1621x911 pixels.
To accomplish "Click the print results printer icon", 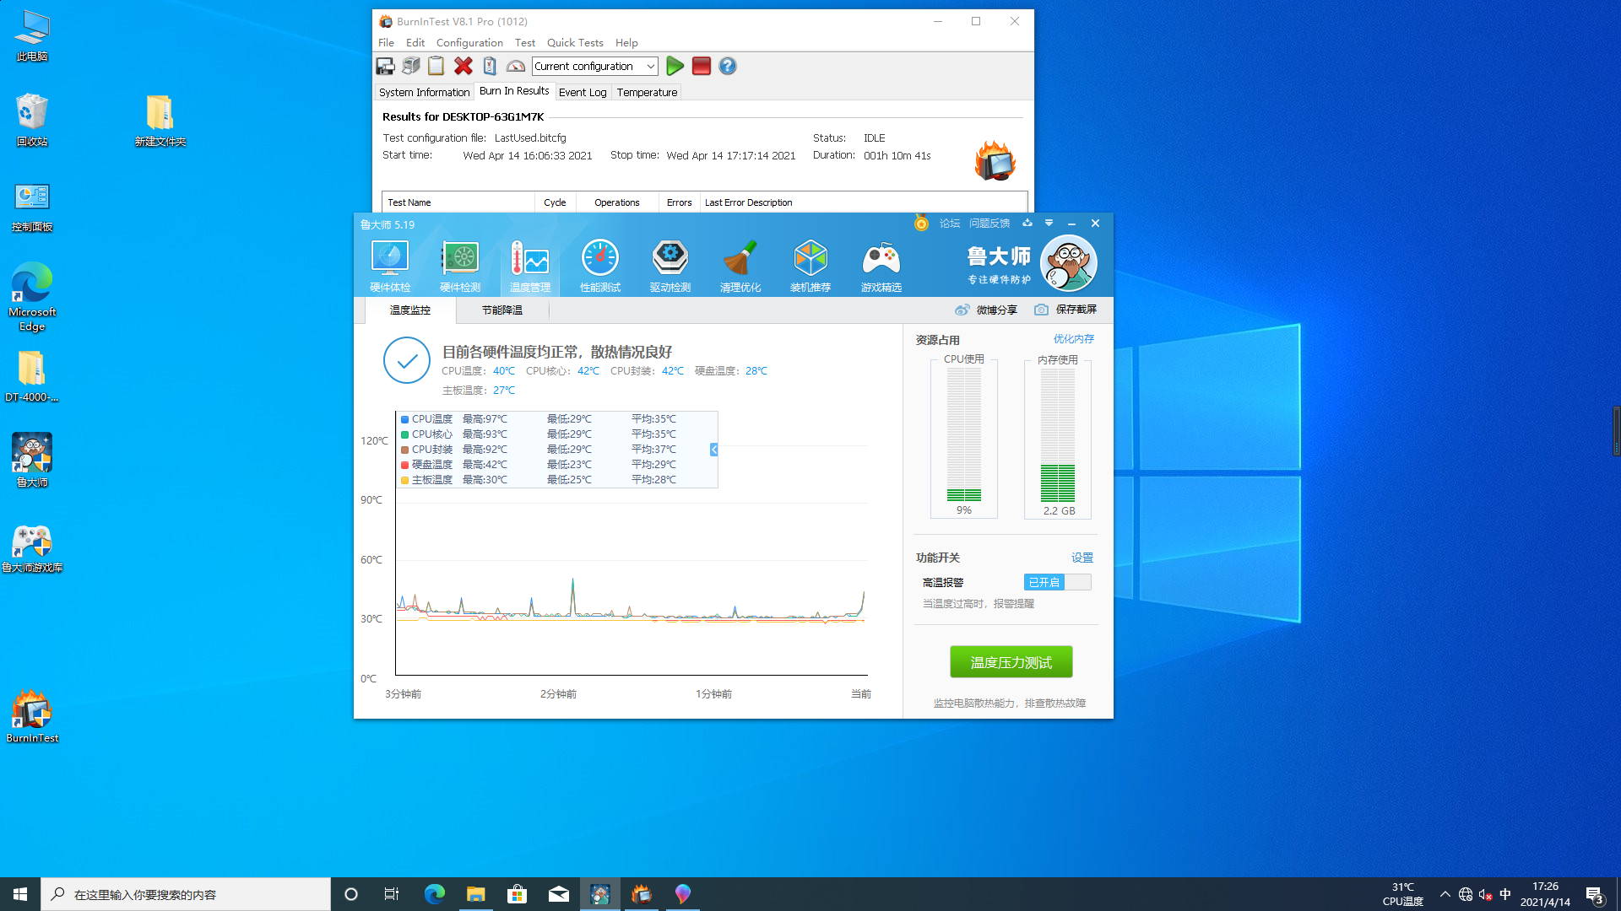I will tap(410, 66).
